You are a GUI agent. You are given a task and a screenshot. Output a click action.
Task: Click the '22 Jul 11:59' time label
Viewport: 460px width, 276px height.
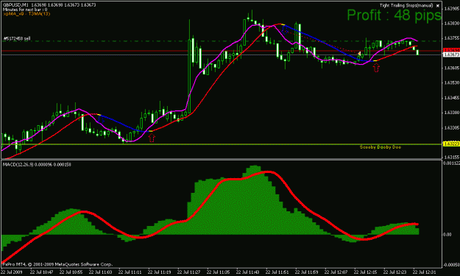[x=307, y=272]
